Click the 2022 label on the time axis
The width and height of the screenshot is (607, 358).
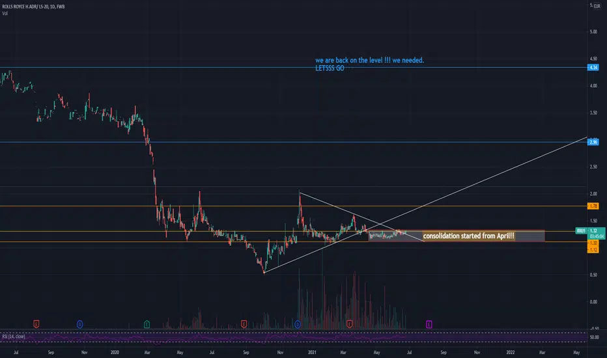[x=511, y=353]
